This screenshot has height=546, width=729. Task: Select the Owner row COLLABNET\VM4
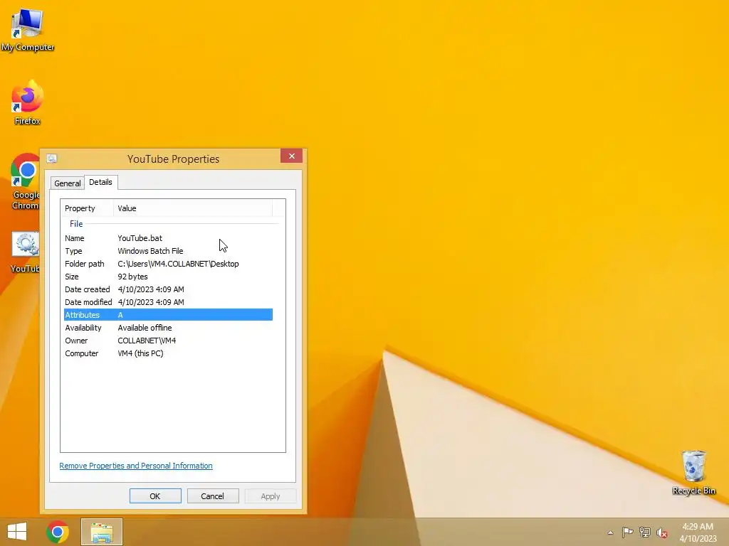tap(168, 341)
